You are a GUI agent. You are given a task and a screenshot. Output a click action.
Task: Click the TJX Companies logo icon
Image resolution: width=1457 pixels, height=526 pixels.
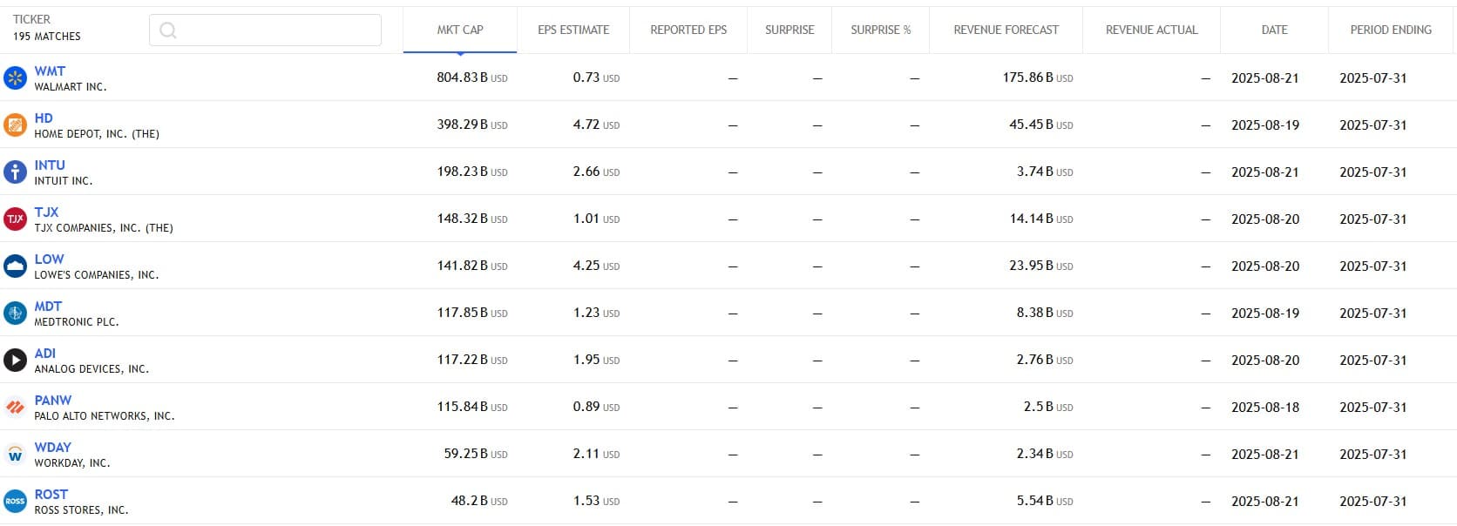tap(15, 219)
